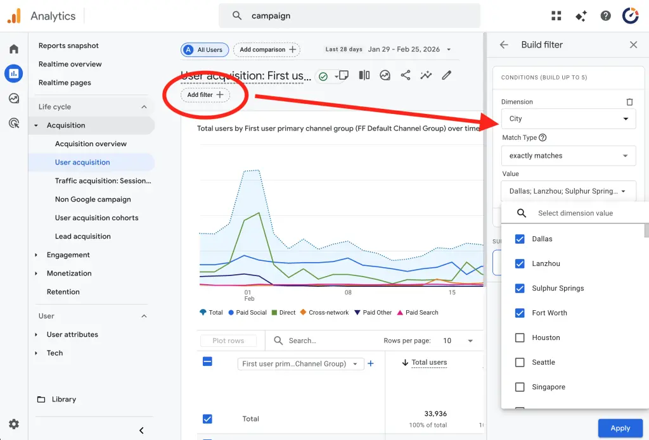The height and width of the screenshot is (440, 649).
Task: Click the search magnifier in top bar
Action: [x=237, y=16]
